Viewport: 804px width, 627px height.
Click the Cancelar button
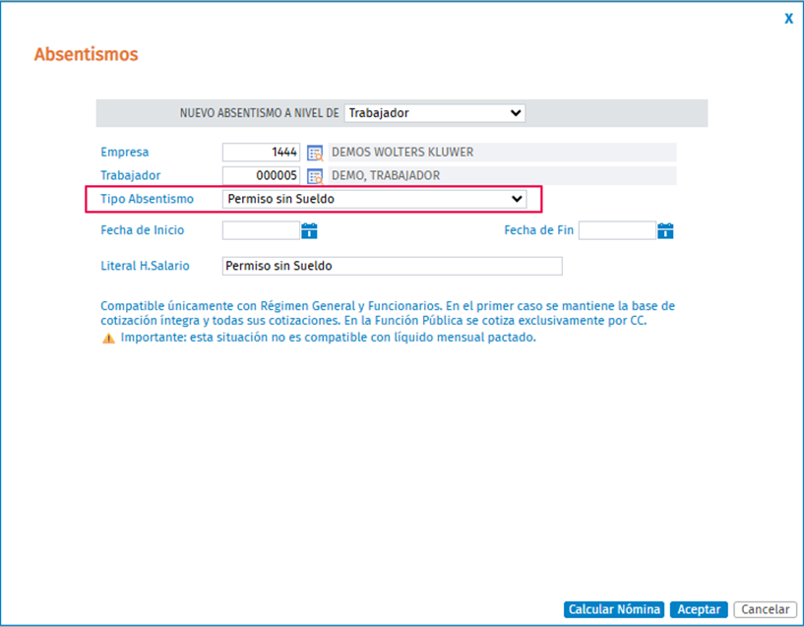tap(765, 609)
